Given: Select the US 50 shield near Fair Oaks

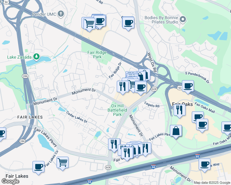Looking at the screenshot, I should [x=179, y=88].
